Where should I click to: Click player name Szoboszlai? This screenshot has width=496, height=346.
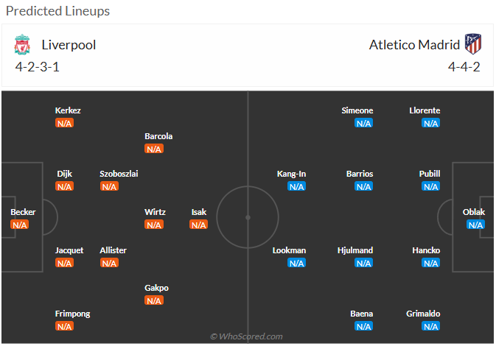point(119,174)
